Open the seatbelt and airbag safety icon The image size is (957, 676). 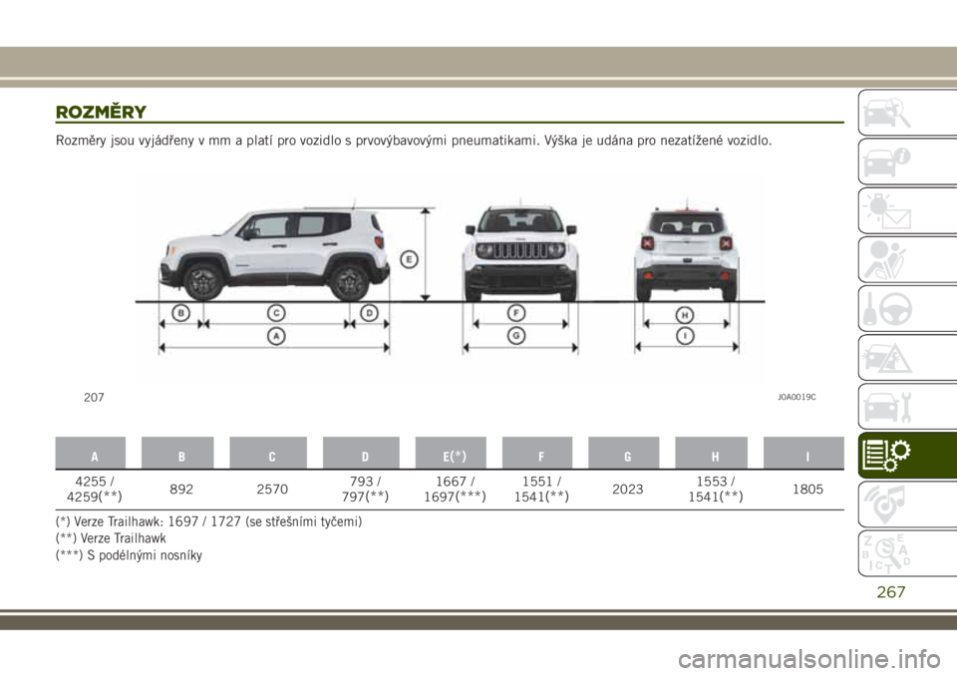tap(907, 259)
